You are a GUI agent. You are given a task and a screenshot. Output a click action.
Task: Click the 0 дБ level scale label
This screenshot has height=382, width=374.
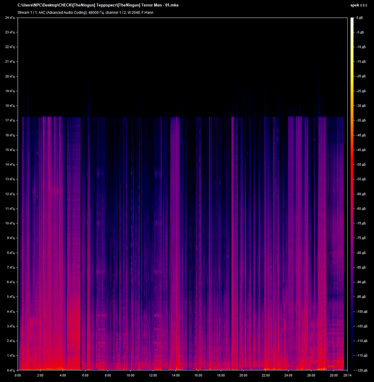[x=360, y=18]
